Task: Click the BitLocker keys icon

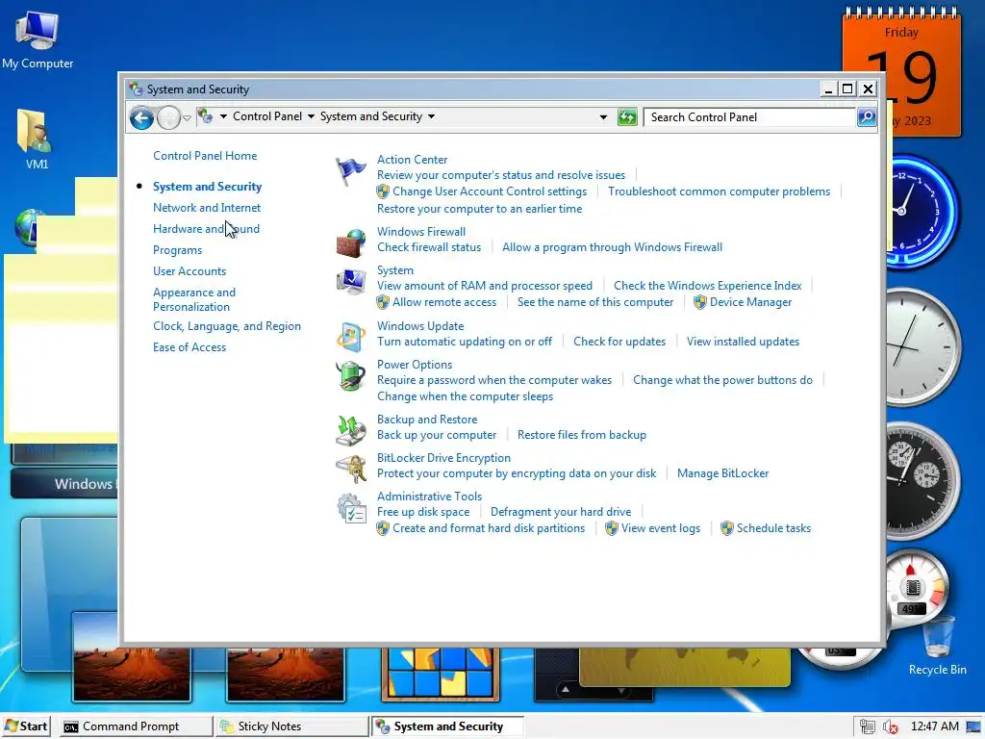Action: (350, 469)
